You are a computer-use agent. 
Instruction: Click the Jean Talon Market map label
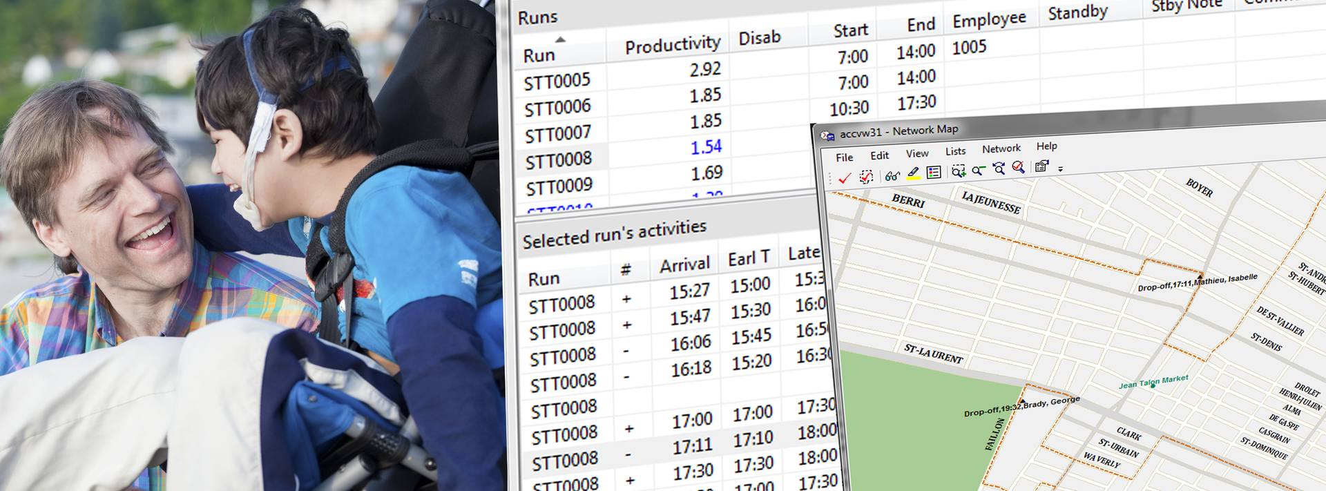coord(1153,382)
